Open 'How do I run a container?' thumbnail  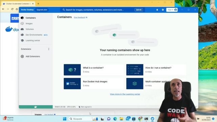click(x=135, y=70)
